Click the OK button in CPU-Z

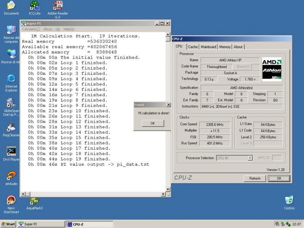(279, 178)
